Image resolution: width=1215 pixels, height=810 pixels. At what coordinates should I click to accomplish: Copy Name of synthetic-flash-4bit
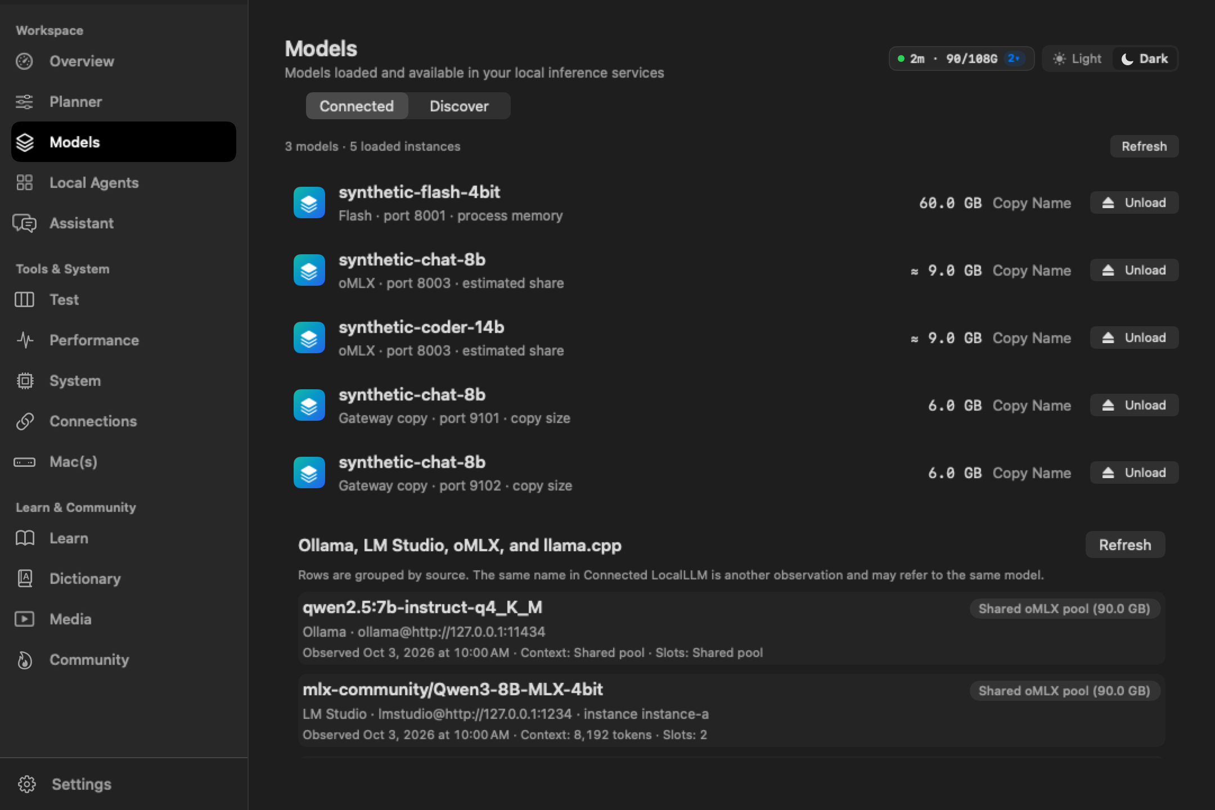click(1032, 203)
